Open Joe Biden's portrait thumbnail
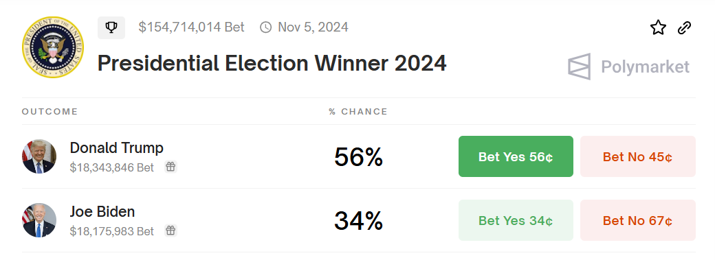This screenshot has height=260, width=715. tap(39, 220)
